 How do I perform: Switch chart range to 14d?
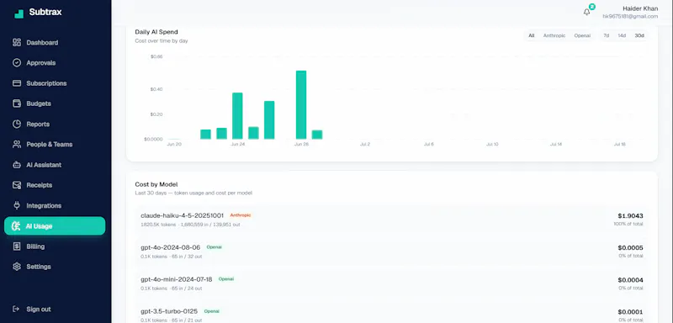[x=622, y=35]
